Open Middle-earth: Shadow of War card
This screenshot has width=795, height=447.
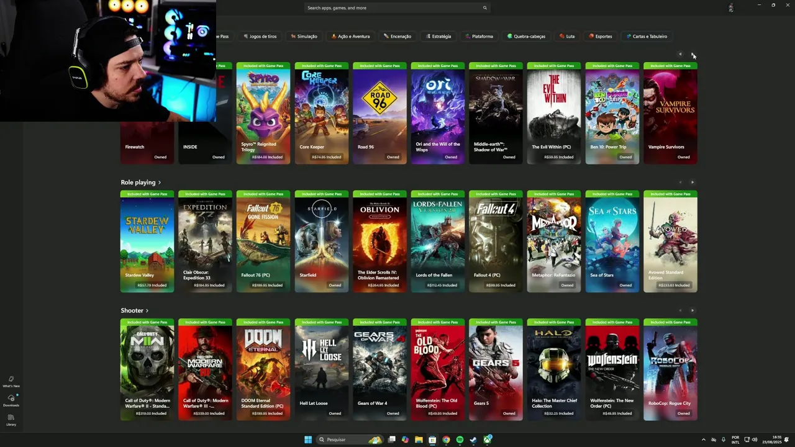coord(496,113)
